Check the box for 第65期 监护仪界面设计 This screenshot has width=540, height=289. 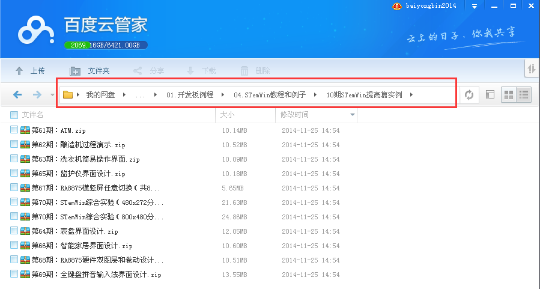[14, 173]
